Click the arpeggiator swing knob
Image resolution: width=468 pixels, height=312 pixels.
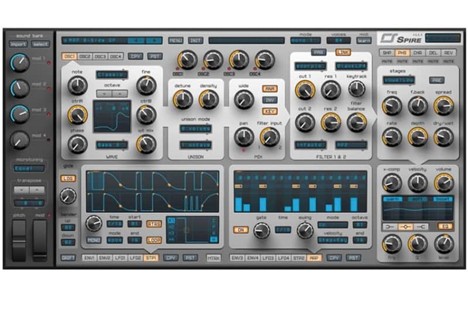[x=305, y=230]
